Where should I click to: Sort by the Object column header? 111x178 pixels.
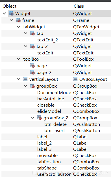tap(10, 6)
